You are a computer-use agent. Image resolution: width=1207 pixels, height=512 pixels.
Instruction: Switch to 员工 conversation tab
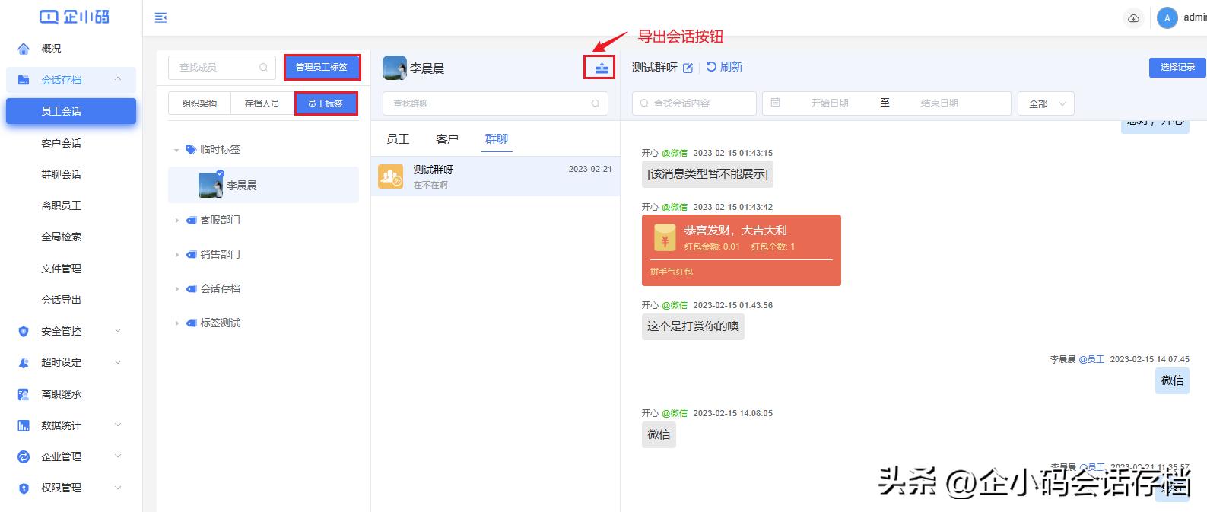pos(398,138)
